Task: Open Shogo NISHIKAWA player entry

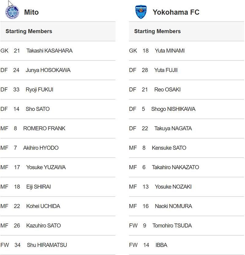Action: tap(173, 109)
